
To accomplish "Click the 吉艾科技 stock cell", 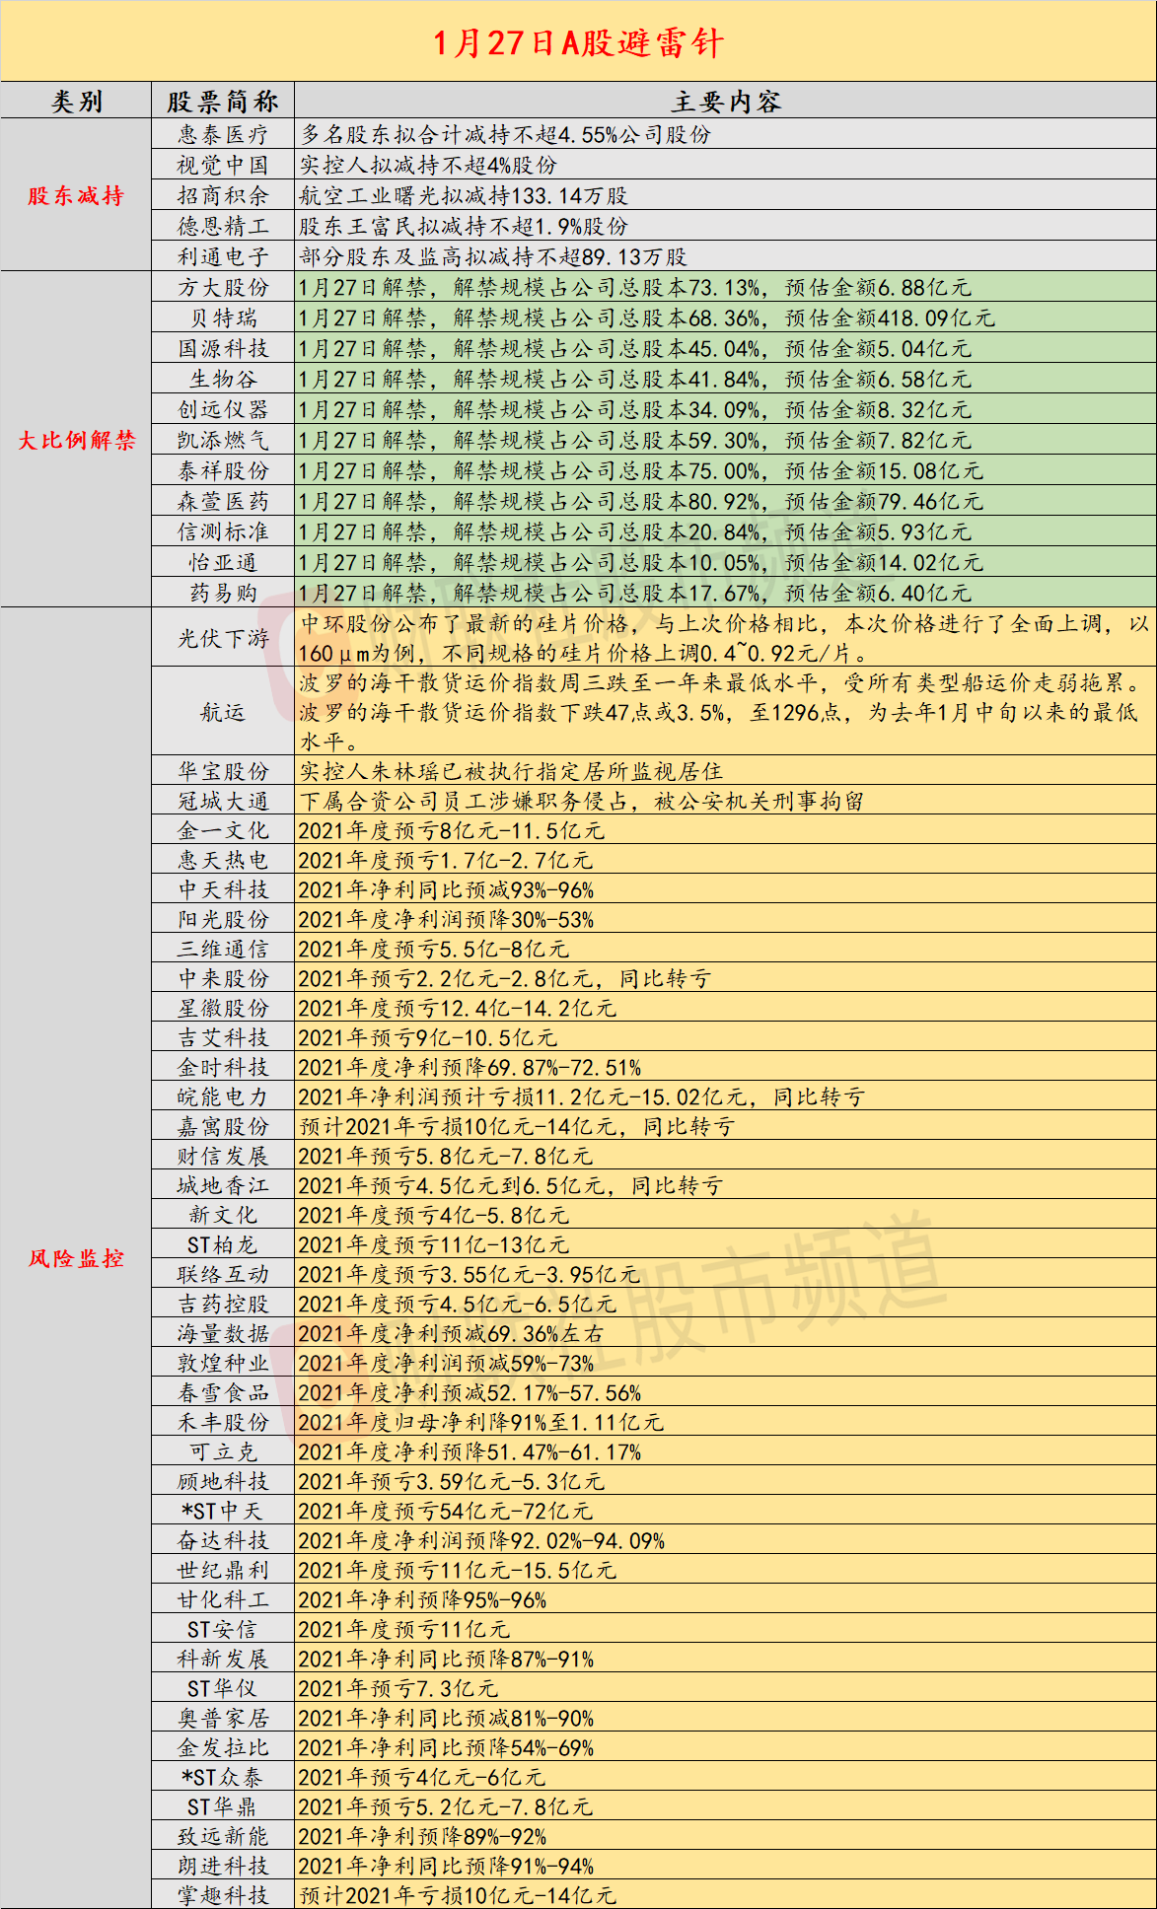I will pos(223,1037).
